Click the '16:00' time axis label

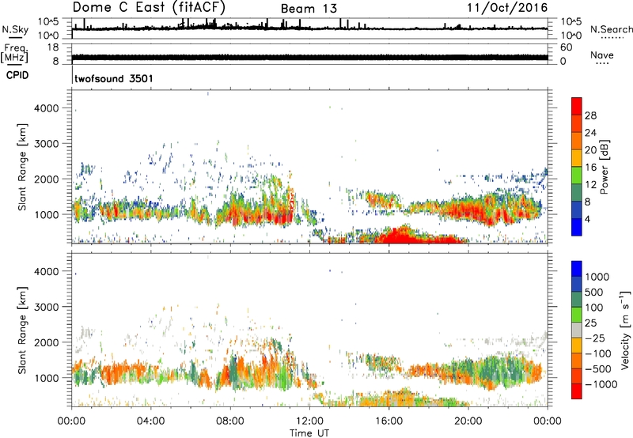389,421
